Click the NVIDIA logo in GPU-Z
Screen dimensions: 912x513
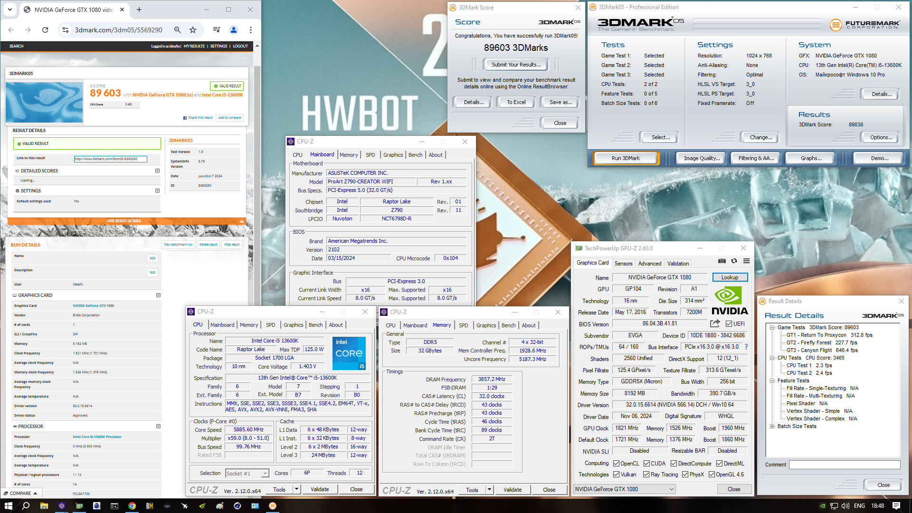tap(730, 301)
